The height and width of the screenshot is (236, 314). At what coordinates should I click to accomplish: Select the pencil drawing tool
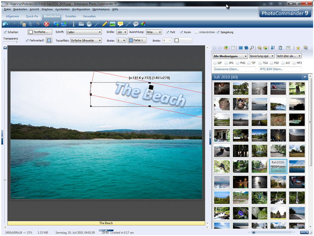click(105, 24)
